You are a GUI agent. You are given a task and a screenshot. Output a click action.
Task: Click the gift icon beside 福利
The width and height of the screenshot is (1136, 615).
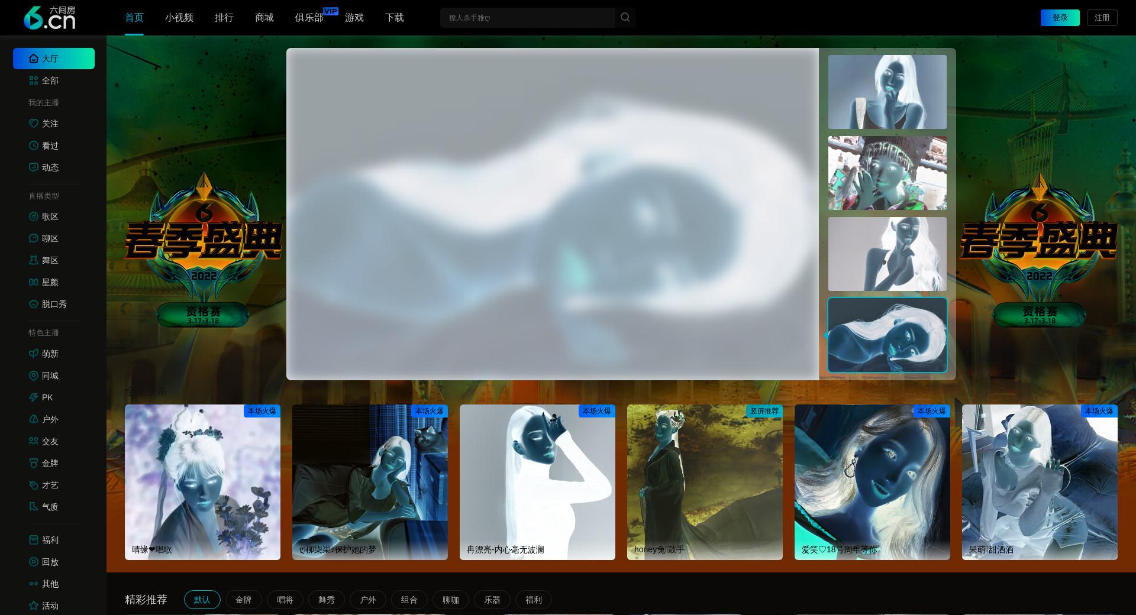pos(34,540)
